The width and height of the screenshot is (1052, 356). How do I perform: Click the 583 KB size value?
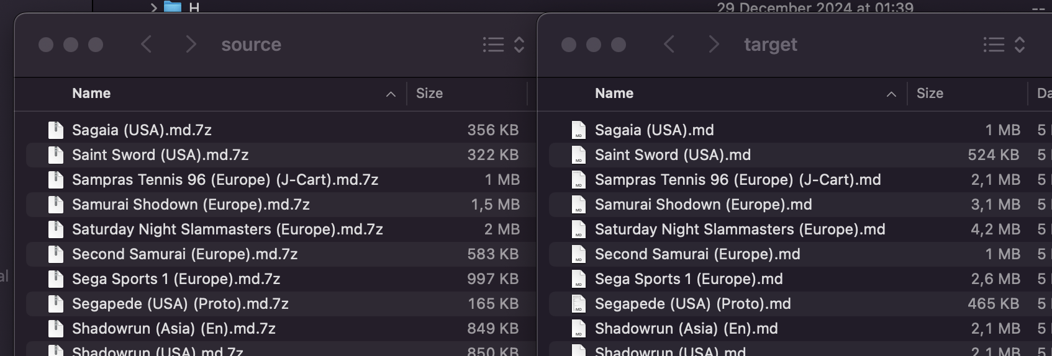pyautogui.click(x=493, y=254)
